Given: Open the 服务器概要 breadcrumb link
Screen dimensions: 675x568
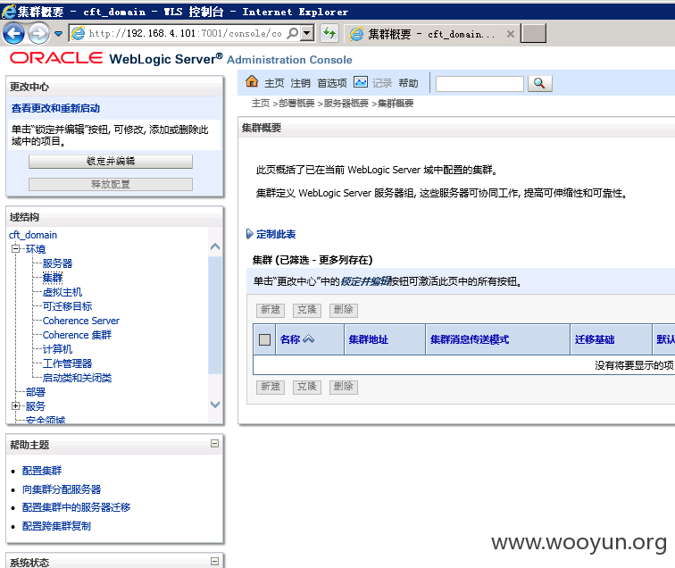Looking at the screenshot, I should (346, 104).
